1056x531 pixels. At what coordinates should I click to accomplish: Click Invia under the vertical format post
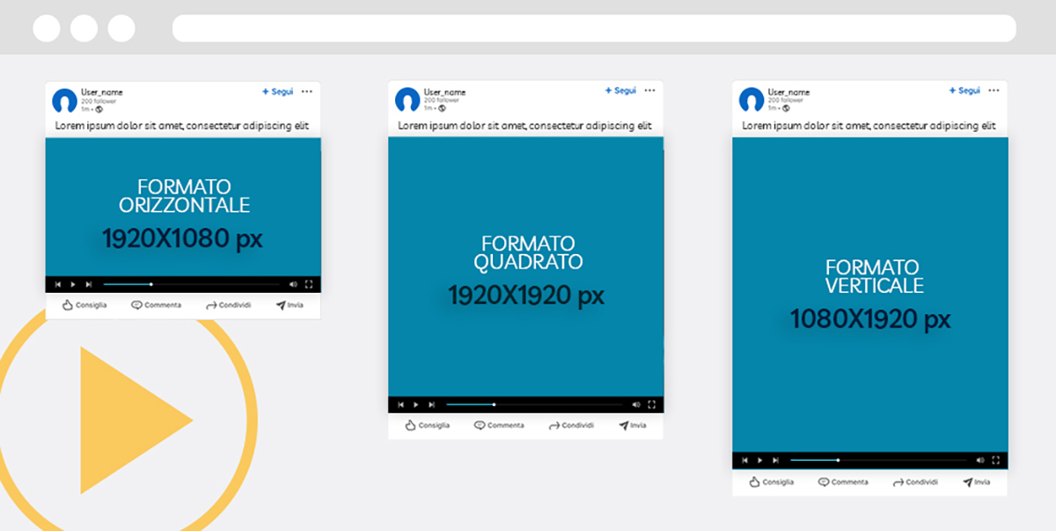(977, 482)
